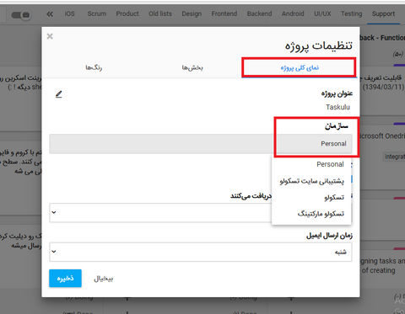Collapse tabs with double chevron icon
The image size is (405, 314).
(x=50, y=14)
